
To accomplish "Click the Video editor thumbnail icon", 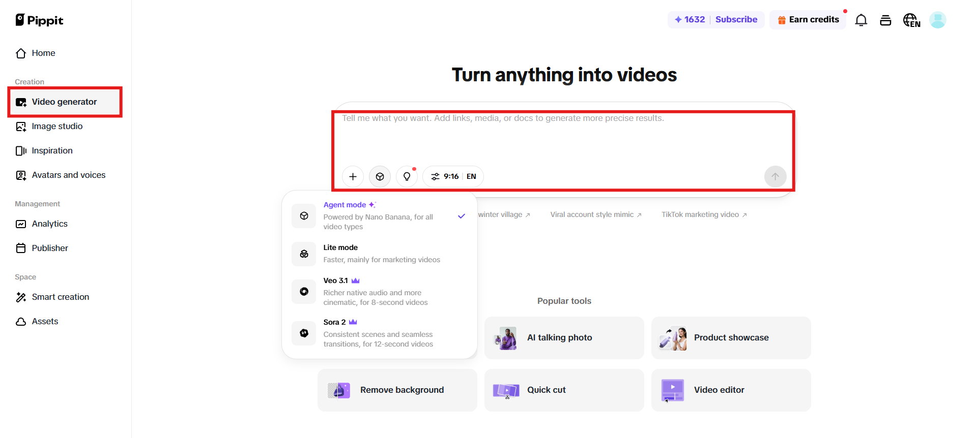I will click(673, 391).
